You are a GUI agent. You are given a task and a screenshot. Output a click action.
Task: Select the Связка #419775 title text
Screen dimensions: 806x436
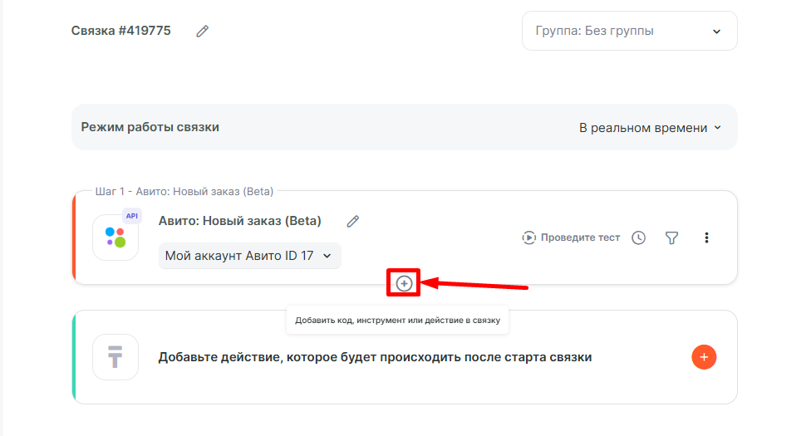pyautogui.click(x=121, y=31)
